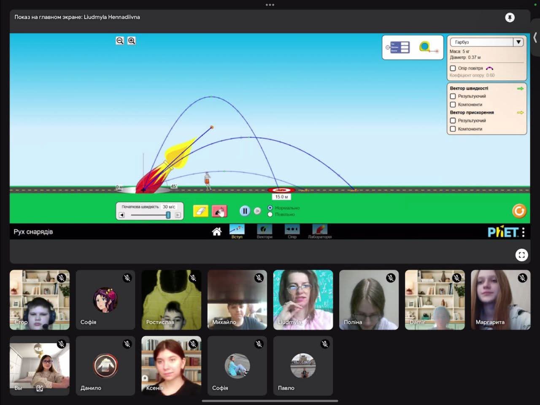Image resolution: width=540 pixels, height=405 pixels.
Task: Expand the side panel chevron at right edge
Action: 535,38
